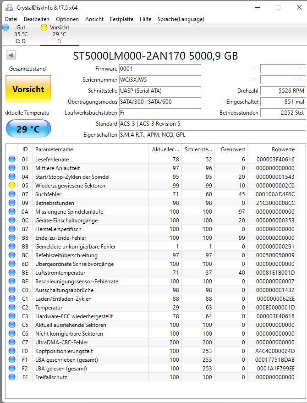This screenshot has height=403, width=307.
Task: Click status dot for Ende-zu-Ende-Fehler
Action: (x=12, y=238)
